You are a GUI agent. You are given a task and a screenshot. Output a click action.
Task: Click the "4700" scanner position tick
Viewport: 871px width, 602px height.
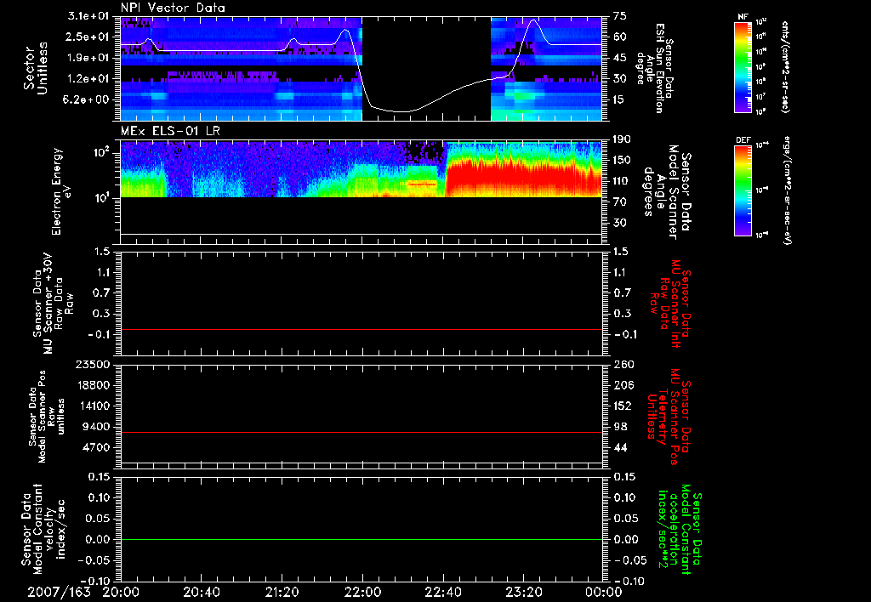point(95,447)
